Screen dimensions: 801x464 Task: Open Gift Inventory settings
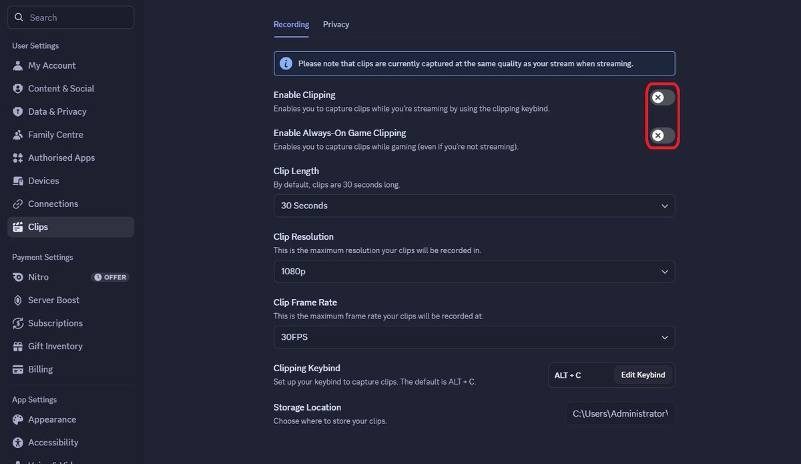[x=71, y=346]
